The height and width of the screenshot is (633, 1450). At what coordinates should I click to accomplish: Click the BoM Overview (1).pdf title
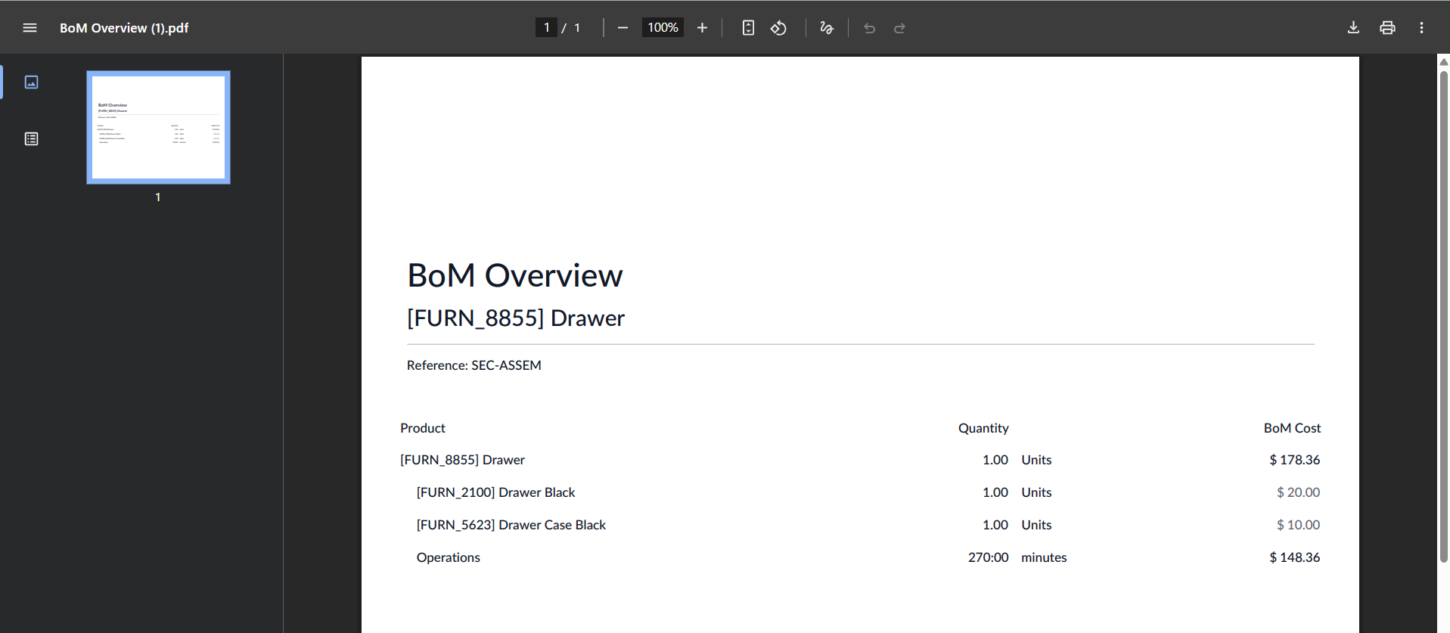[x=124, y=28]
